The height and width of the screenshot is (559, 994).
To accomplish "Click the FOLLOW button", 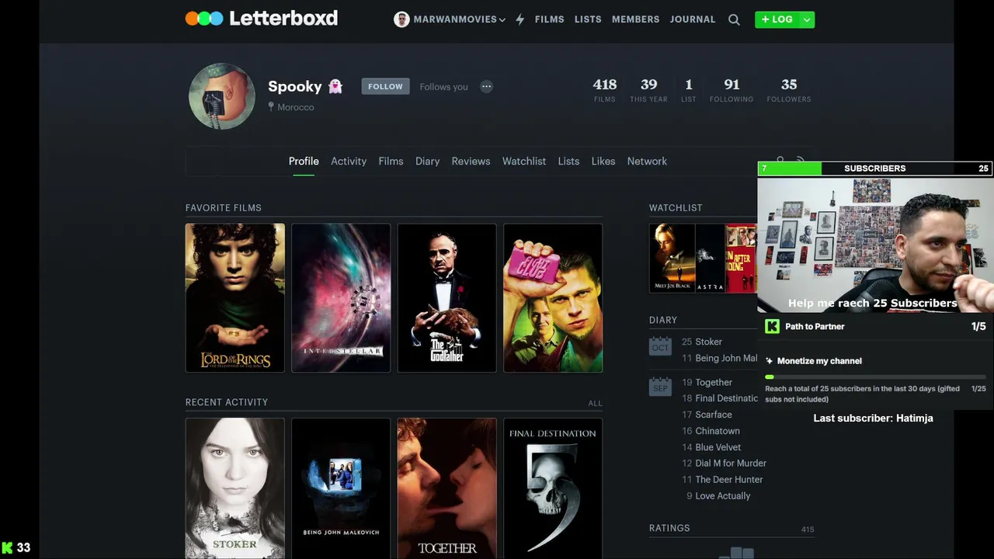I will (385, 87).
